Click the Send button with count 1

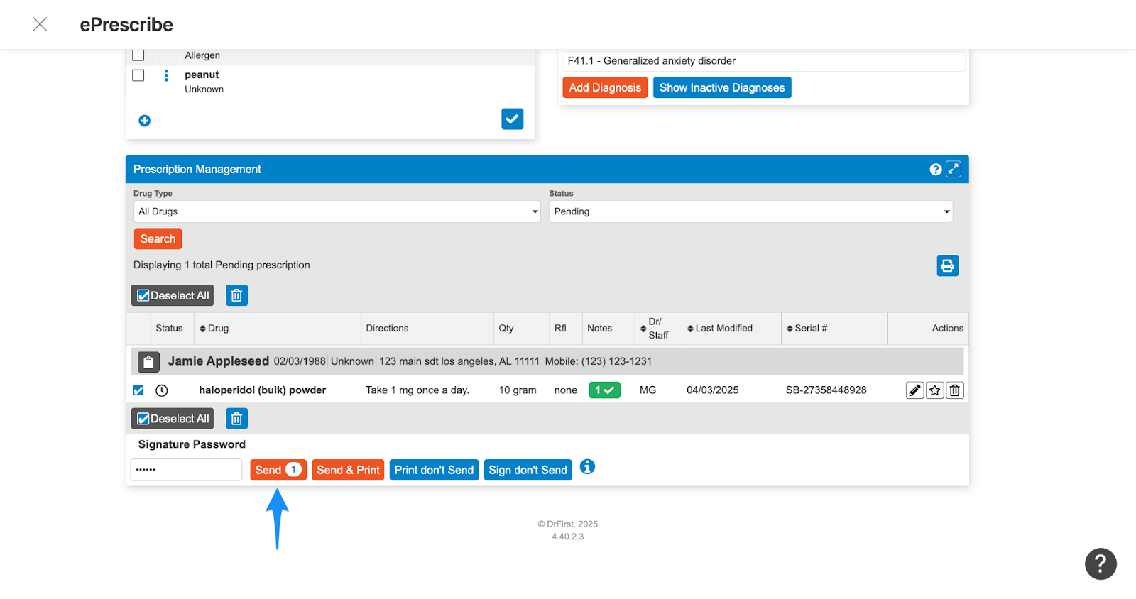click(x=278, y=470)
